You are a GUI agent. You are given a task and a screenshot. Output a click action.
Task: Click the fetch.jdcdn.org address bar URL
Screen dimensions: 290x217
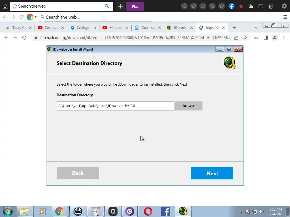135,38
